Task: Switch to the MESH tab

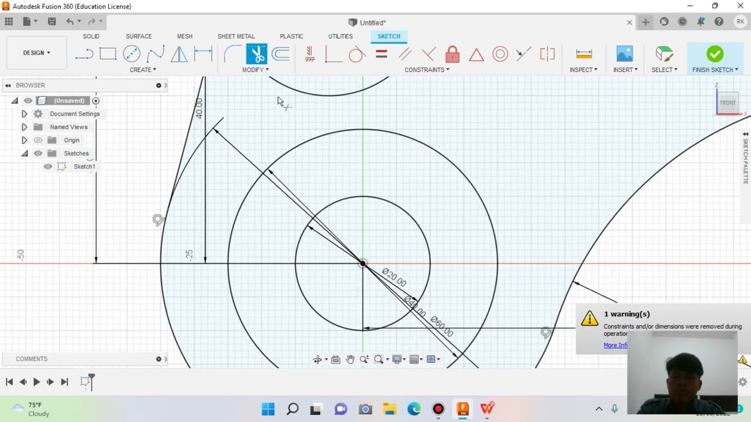Action: pos(185,36)
